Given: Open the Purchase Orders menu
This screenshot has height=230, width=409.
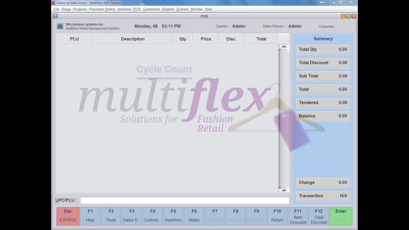Looking at the screenshot, I should click(x=102, y=9).
